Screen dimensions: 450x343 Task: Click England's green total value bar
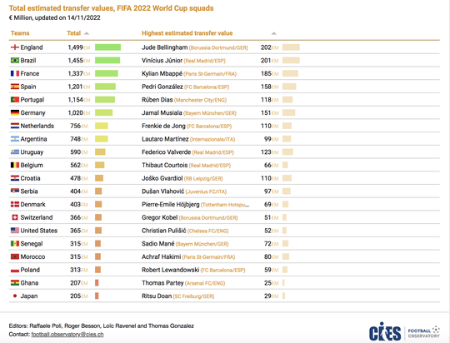[x=107, y=47]
